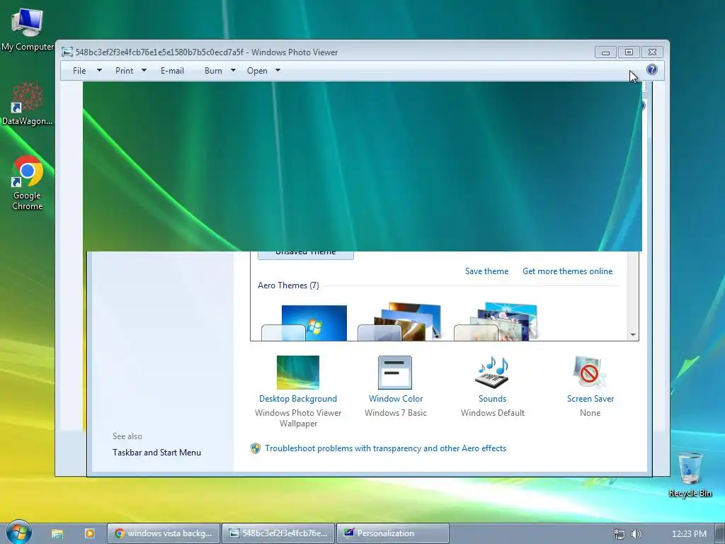The width and height of the screenshot is (725, 544).
Task: Click the Sounds keyboard icon
Action: 492,373
